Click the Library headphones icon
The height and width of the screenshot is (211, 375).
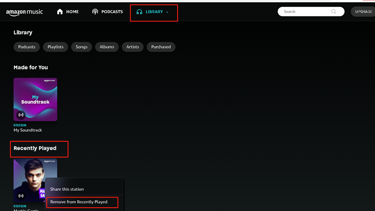point(139,12)
